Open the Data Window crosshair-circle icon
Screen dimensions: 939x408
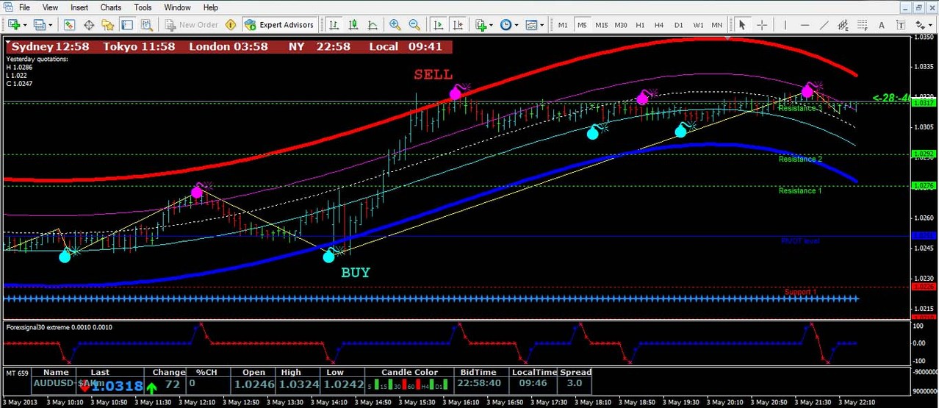click(x=89, y=24)
